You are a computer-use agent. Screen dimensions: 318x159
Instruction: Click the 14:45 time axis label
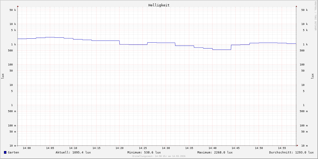pos(236,148)
